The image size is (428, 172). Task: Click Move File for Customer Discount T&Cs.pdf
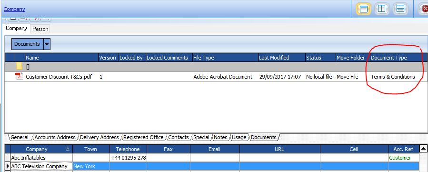[347, 77]
